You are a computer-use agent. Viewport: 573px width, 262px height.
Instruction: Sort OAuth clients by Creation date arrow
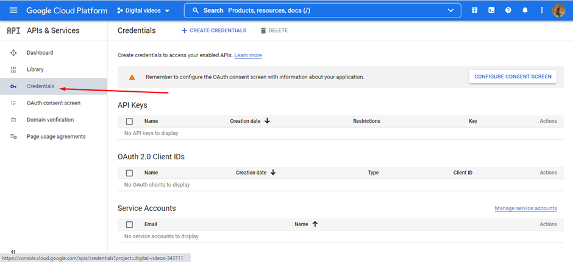coord(273,173)
